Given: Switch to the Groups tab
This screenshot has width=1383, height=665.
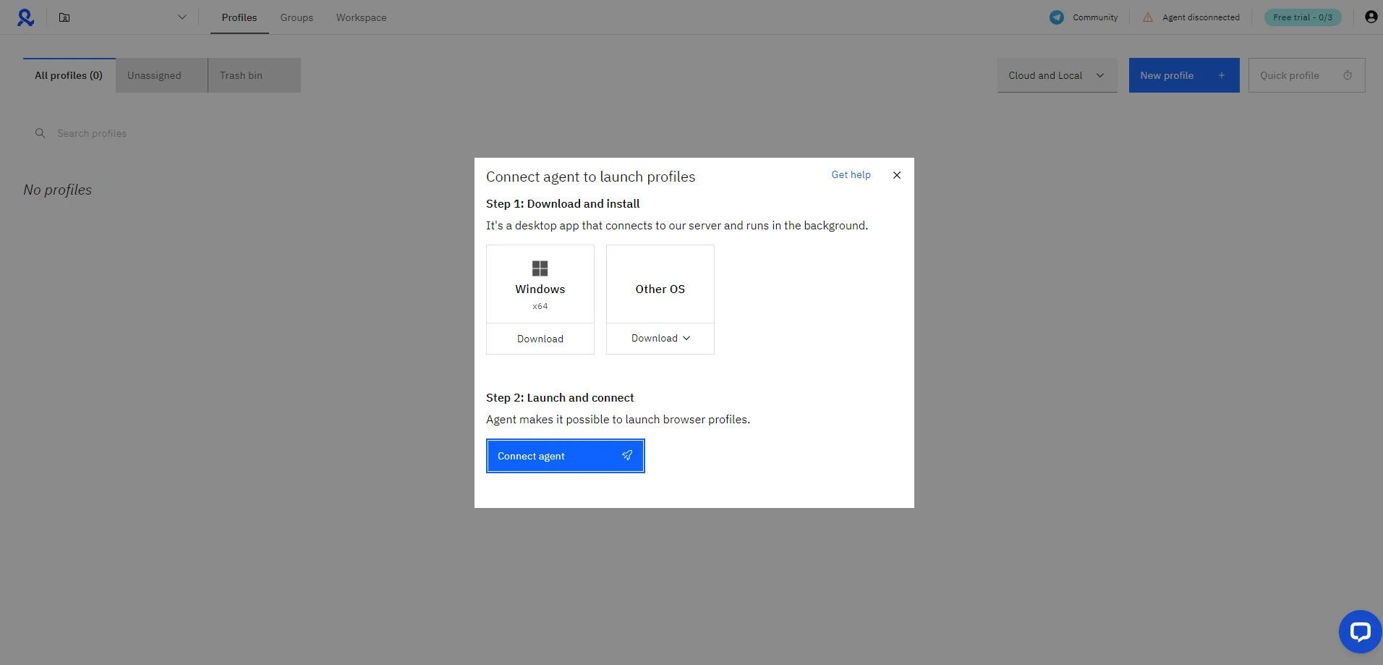Looking at the screenshot, I should [297, 17].
